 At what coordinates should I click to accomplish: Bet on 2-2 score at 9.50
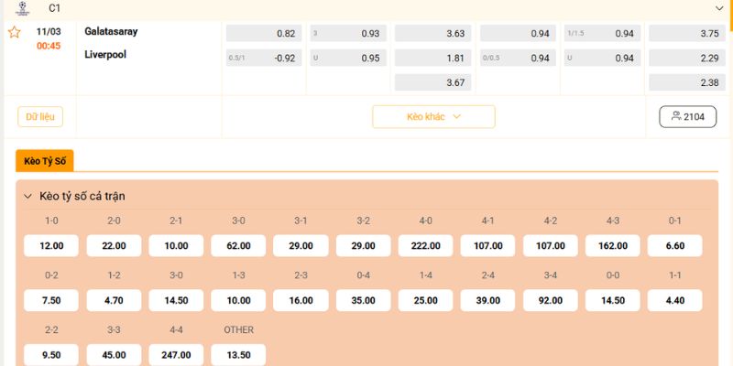pos(51,355)
